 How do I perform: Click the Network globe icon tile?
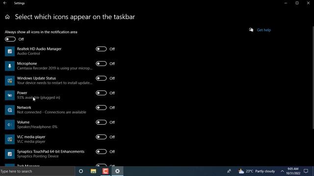[10, 110]
